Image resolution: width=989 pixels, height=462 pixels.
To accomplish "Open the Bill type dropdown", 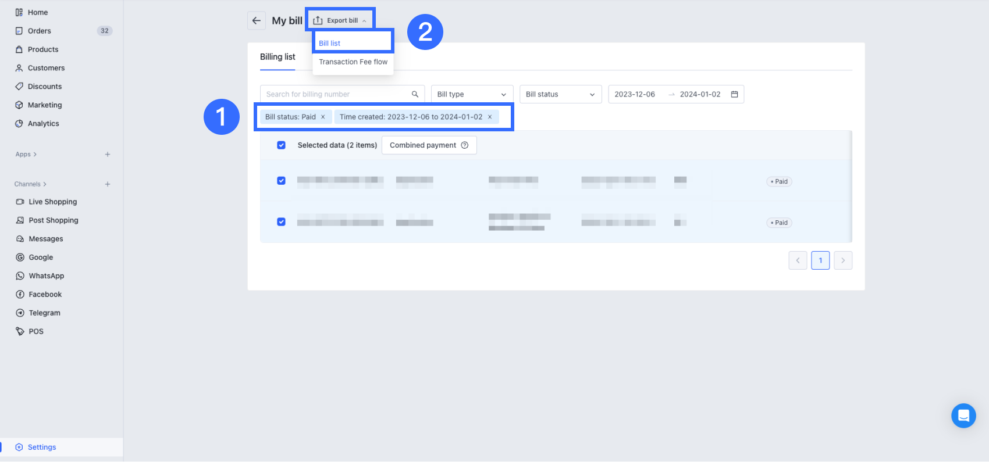I will pos(472,94).
